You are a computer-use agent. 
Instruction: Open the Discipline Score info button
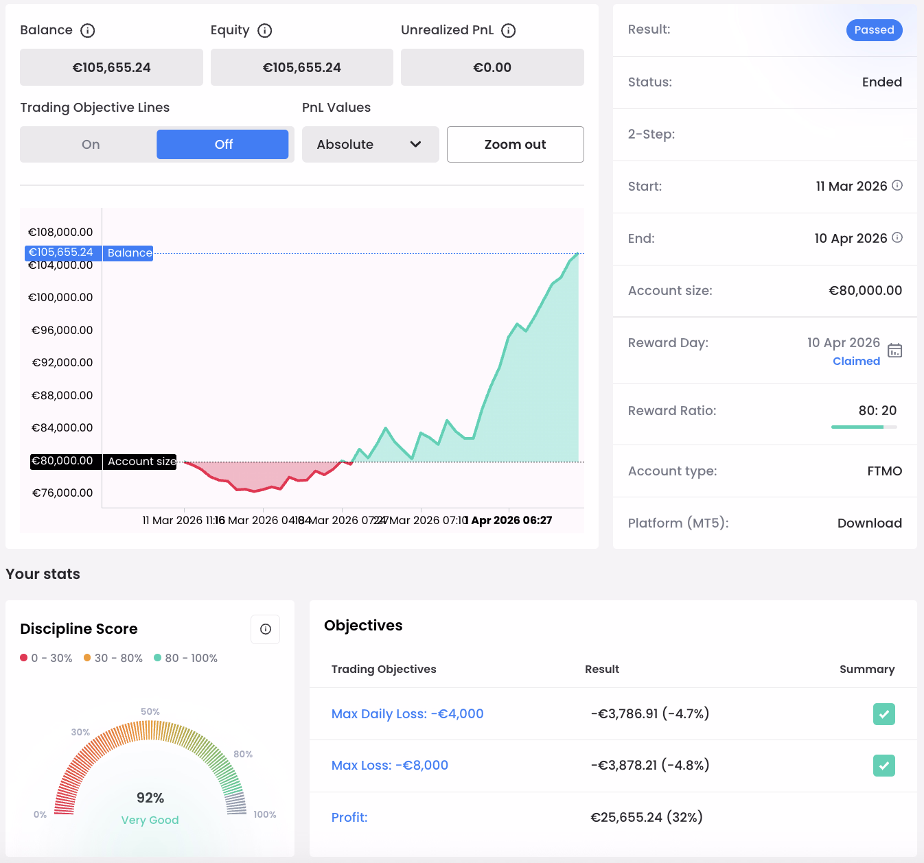[x=266, y=629]
